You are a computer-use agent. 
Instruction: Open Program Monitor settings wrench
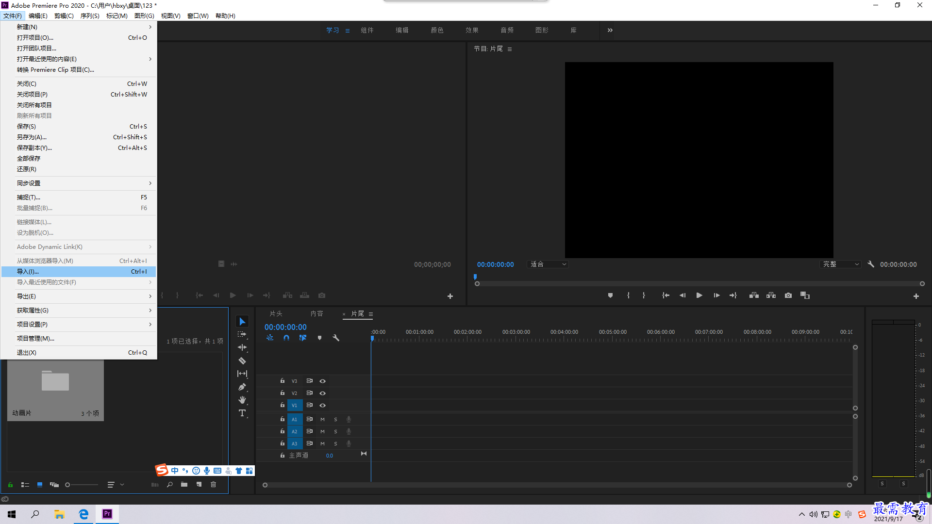(x=871, y=264)
